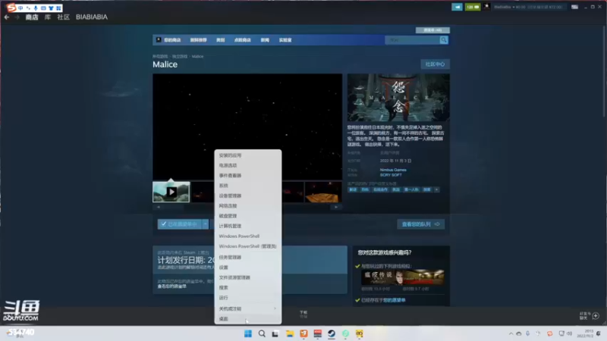Open the 类别 store nav item
Image resolution: width=607 pixels, height=341 pixels.
pyautogui.click(x=220, y=40)
